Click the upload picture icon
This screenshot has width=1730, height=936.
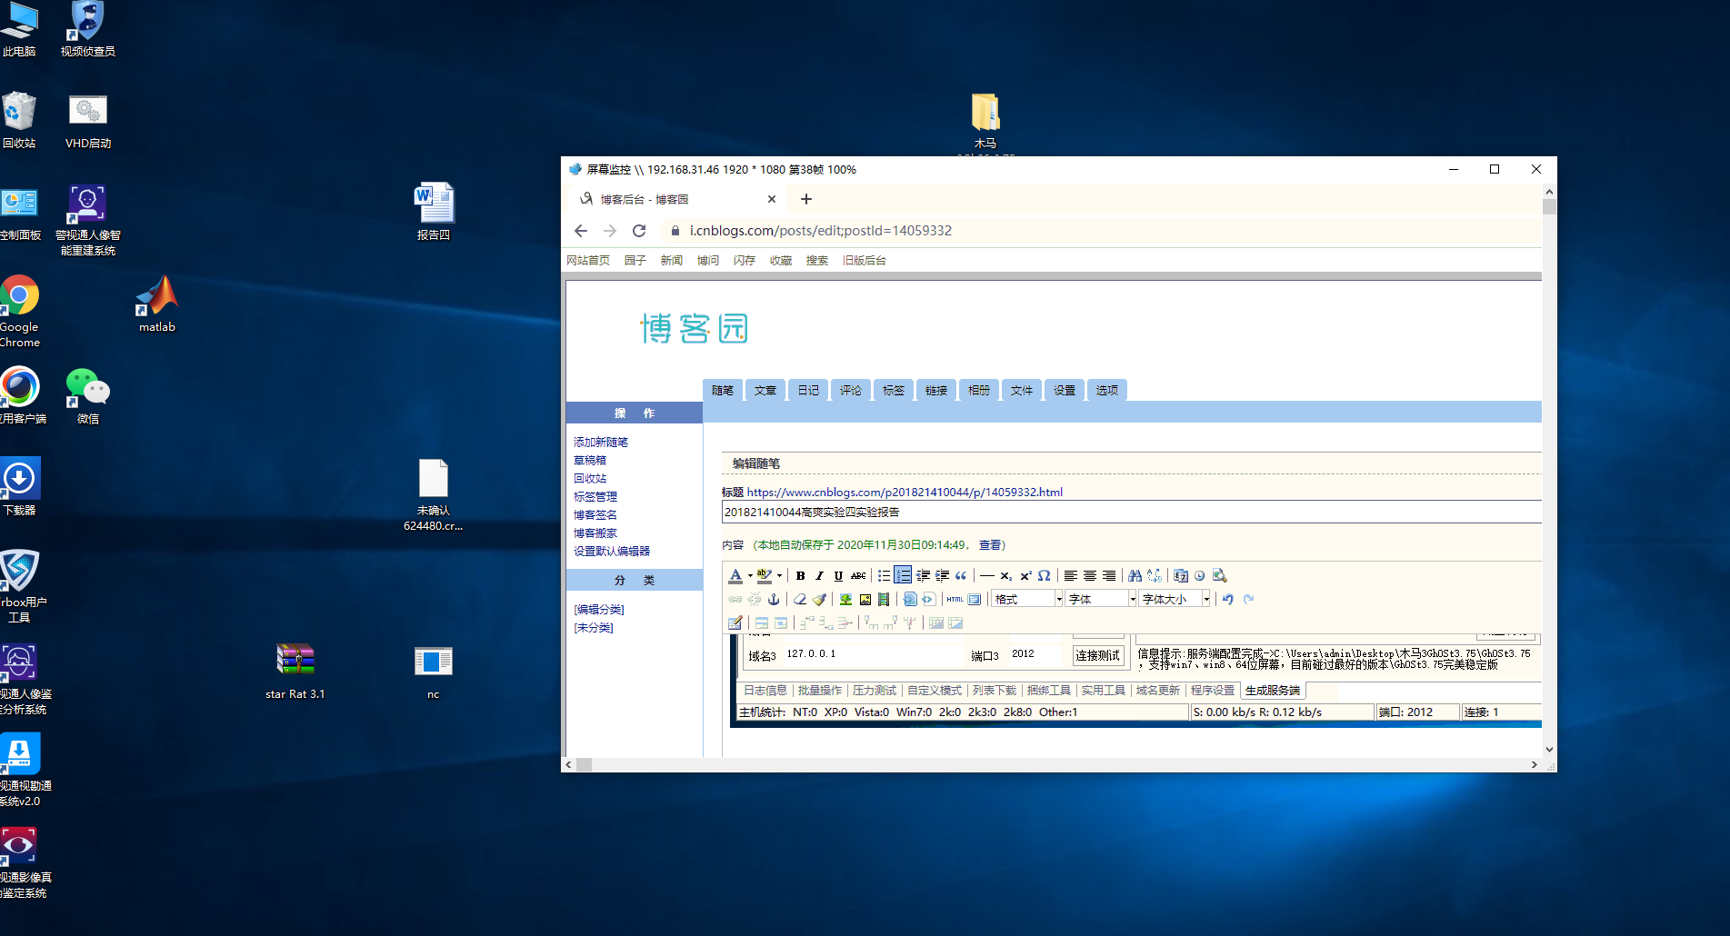(865, 599)
